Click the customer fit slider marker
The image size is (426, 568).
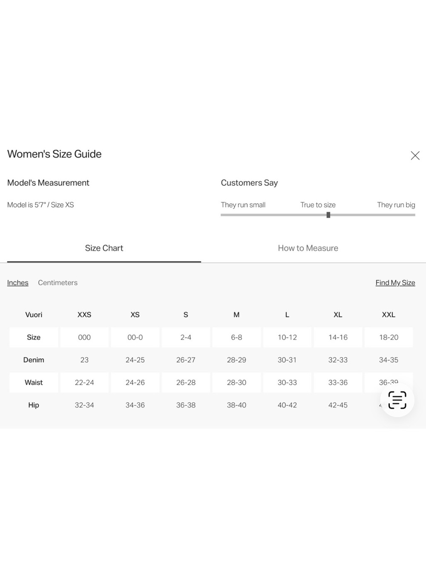click(328, 215)
